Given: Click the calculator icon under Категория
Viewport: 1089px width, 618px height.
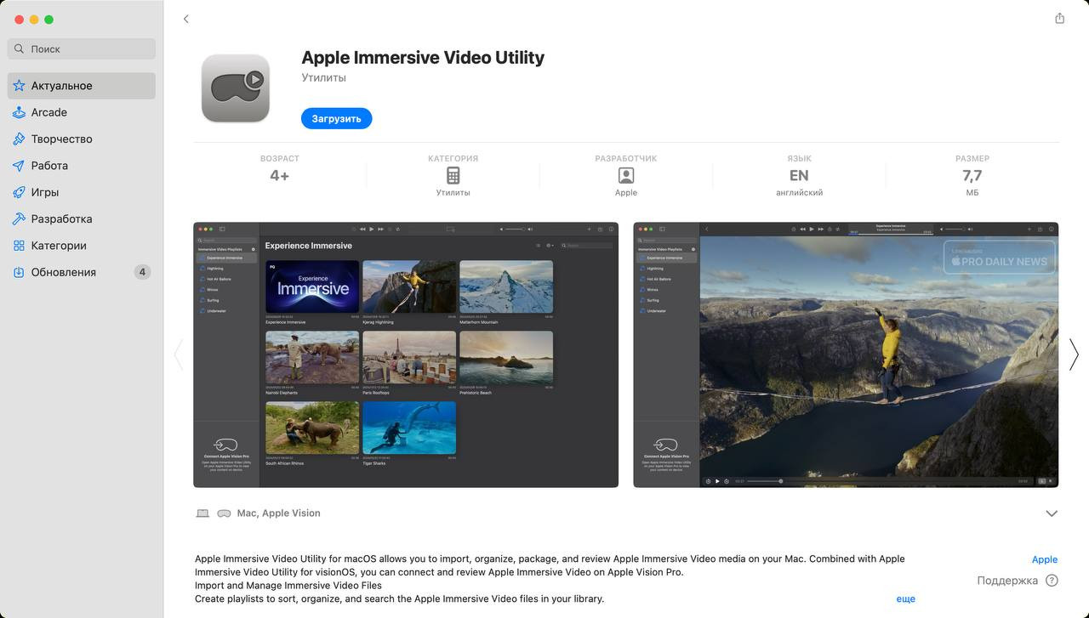Looking at the screenshot, I should [x=453, y=175].
